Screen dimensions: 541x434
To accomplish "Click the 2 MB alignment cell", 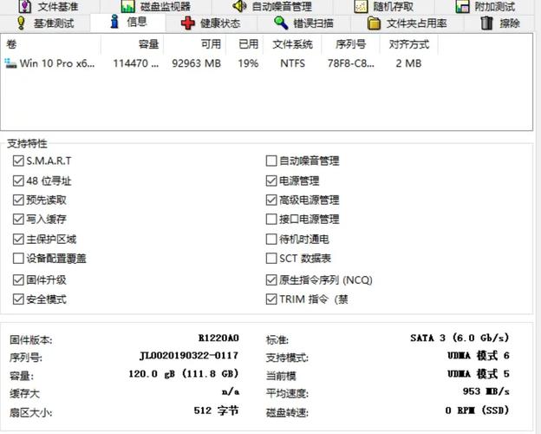I will pos(408,63).
